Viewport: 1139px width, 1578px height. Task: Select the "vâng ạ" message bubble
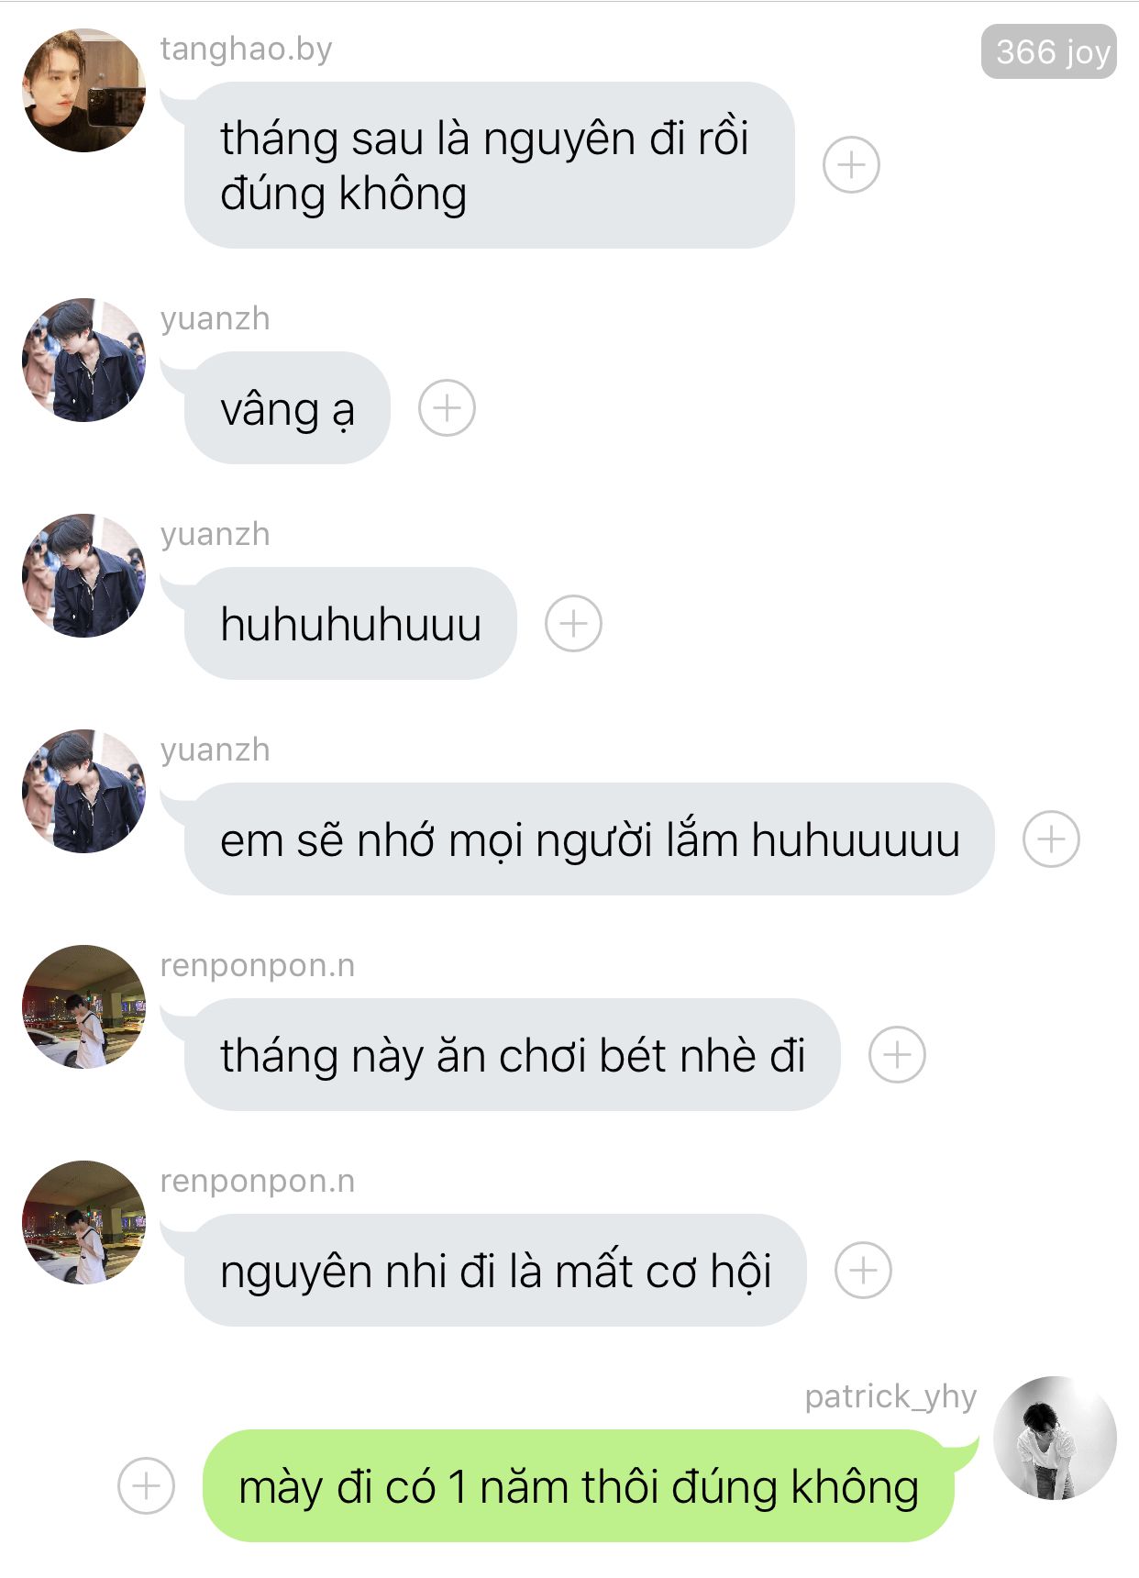click(x=287, y=407)
